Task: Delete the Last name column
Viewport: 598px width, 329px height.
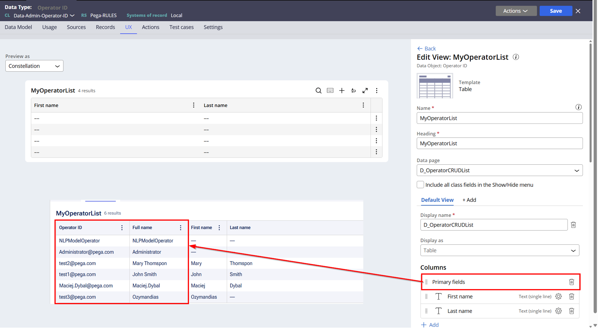Action: click(572, 311)
